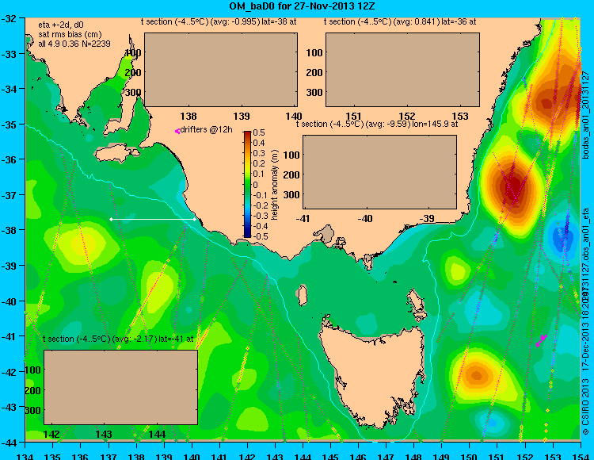Click King Island in Bass Strait

[302, 296]
